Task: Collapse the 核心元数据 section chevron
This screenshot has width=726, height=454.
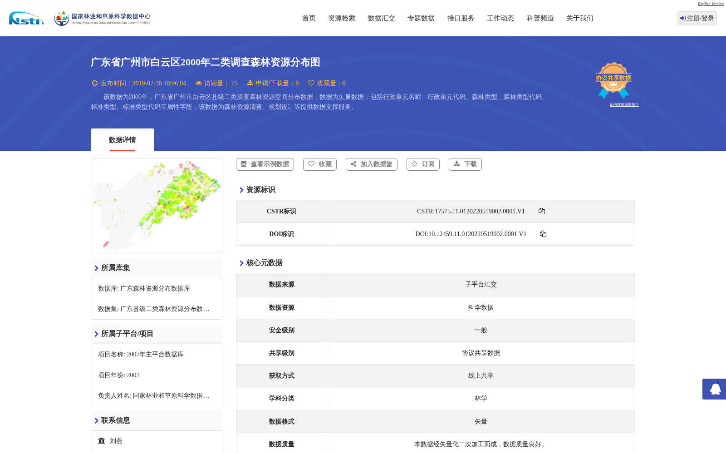Action: coord(241,263)
